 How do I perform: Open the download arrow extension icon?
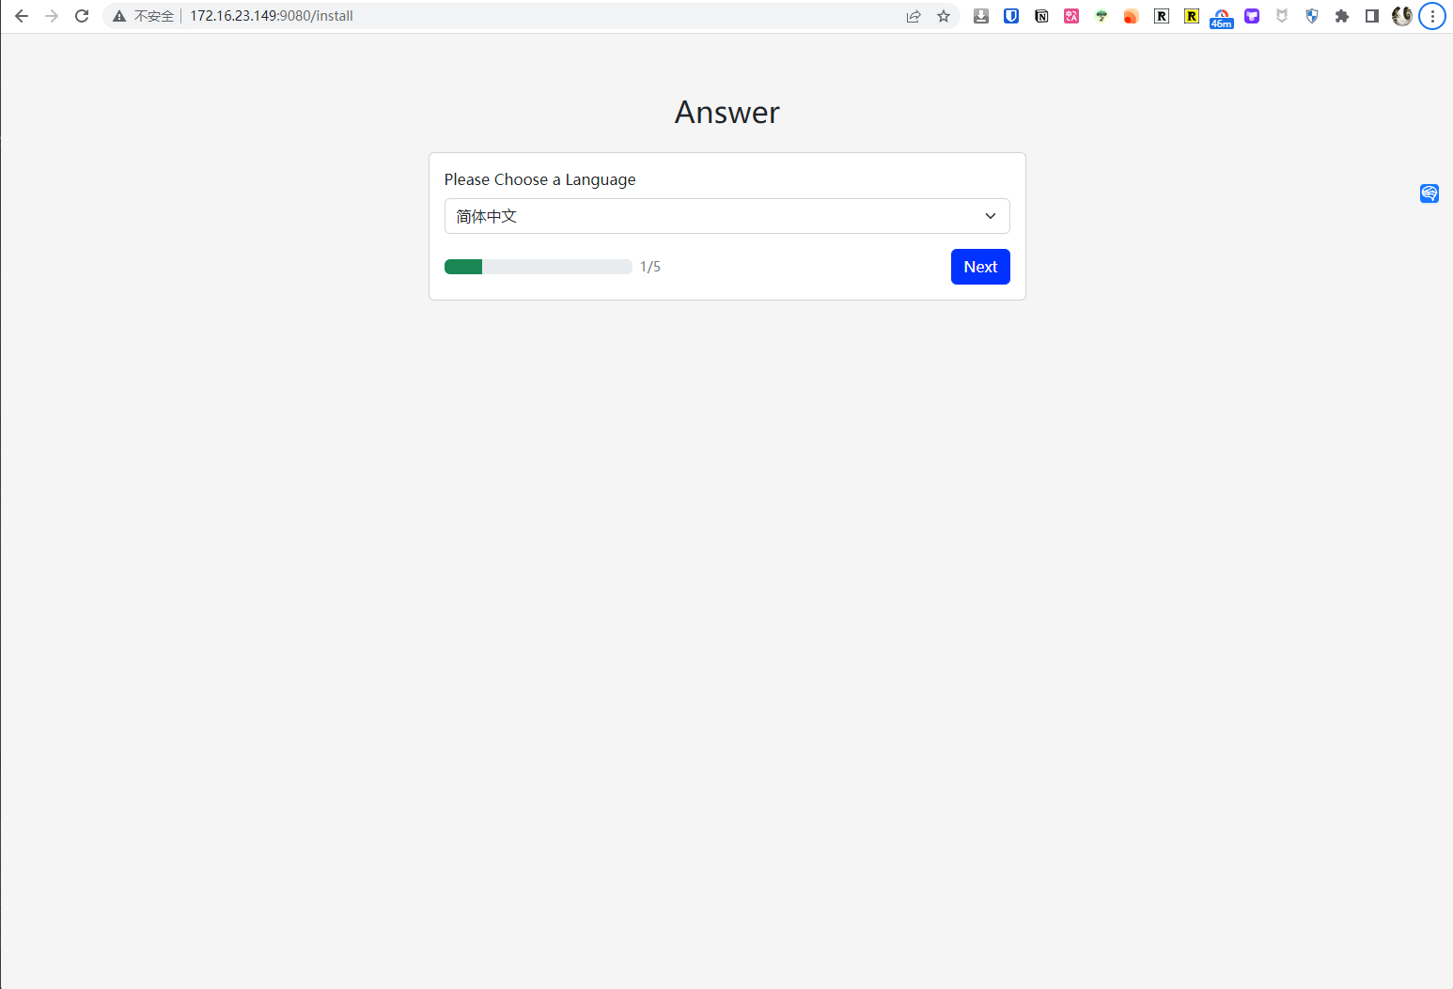981,16
